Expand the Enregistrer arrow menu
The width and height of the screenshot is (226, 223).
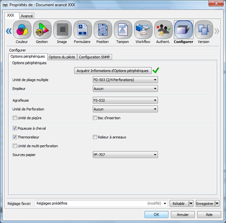pyautogui.click(x=217, y=203)
